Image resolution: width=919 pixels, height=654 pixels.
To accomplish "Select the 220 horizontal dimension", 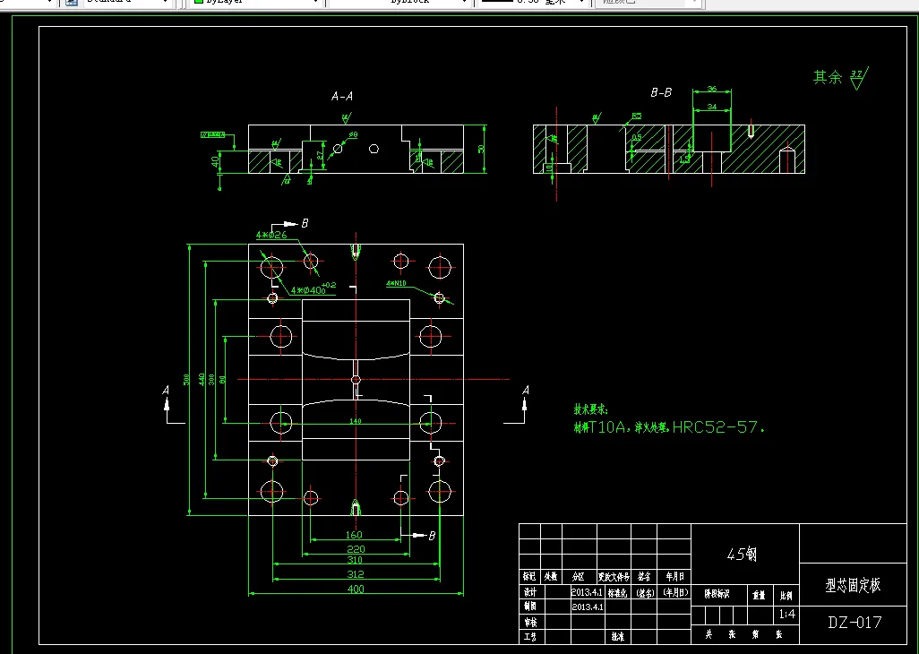I will (x=356, y=549).
